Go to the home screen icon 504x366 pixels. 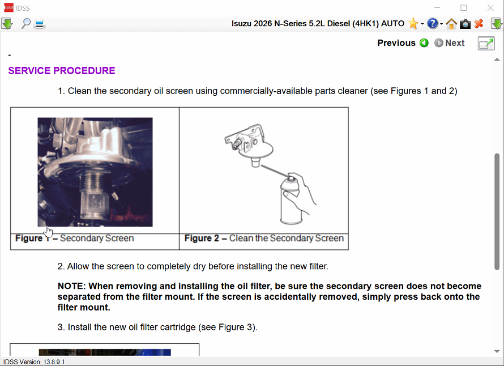[451, 24]
